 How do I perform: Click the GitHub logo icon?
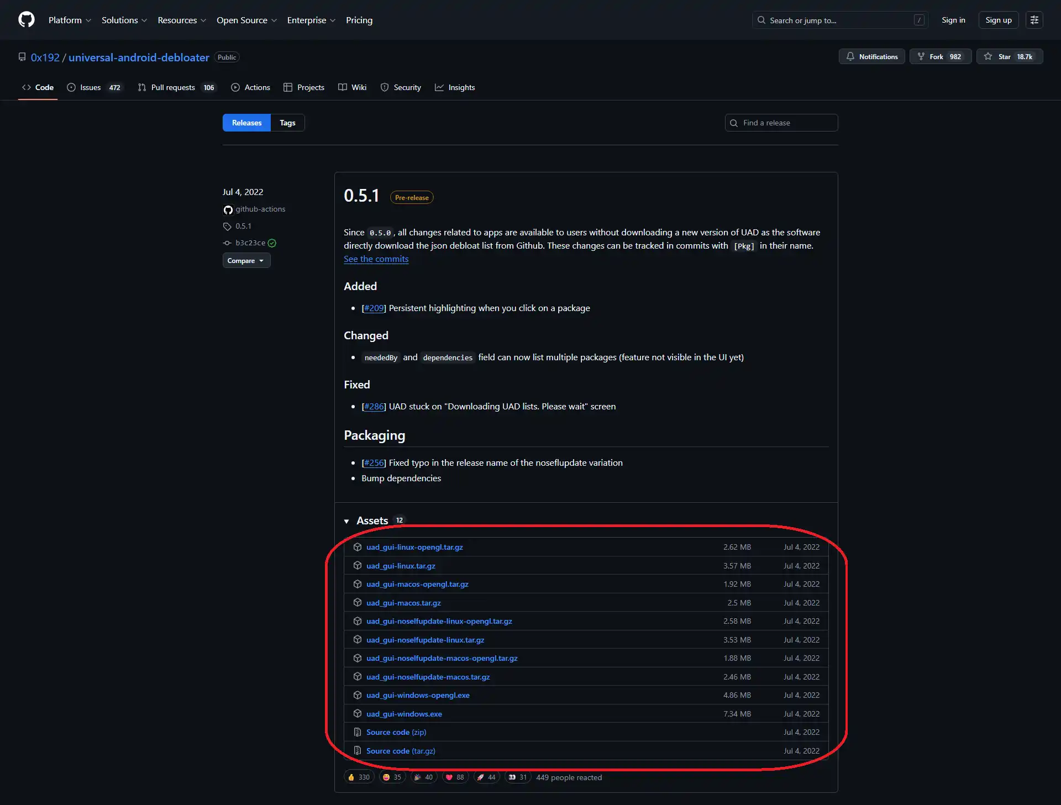pos(26,20)
